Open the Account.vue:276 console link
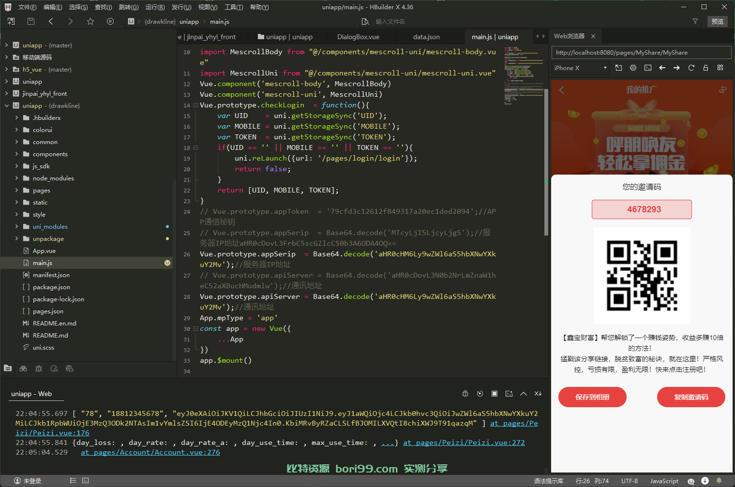This screenshot has width=735, height=487. click(150, 452)
